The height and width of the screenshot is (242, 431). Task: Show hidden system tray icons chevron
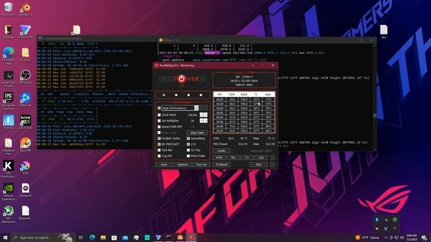pyautogui.click(x=386, y=237)
